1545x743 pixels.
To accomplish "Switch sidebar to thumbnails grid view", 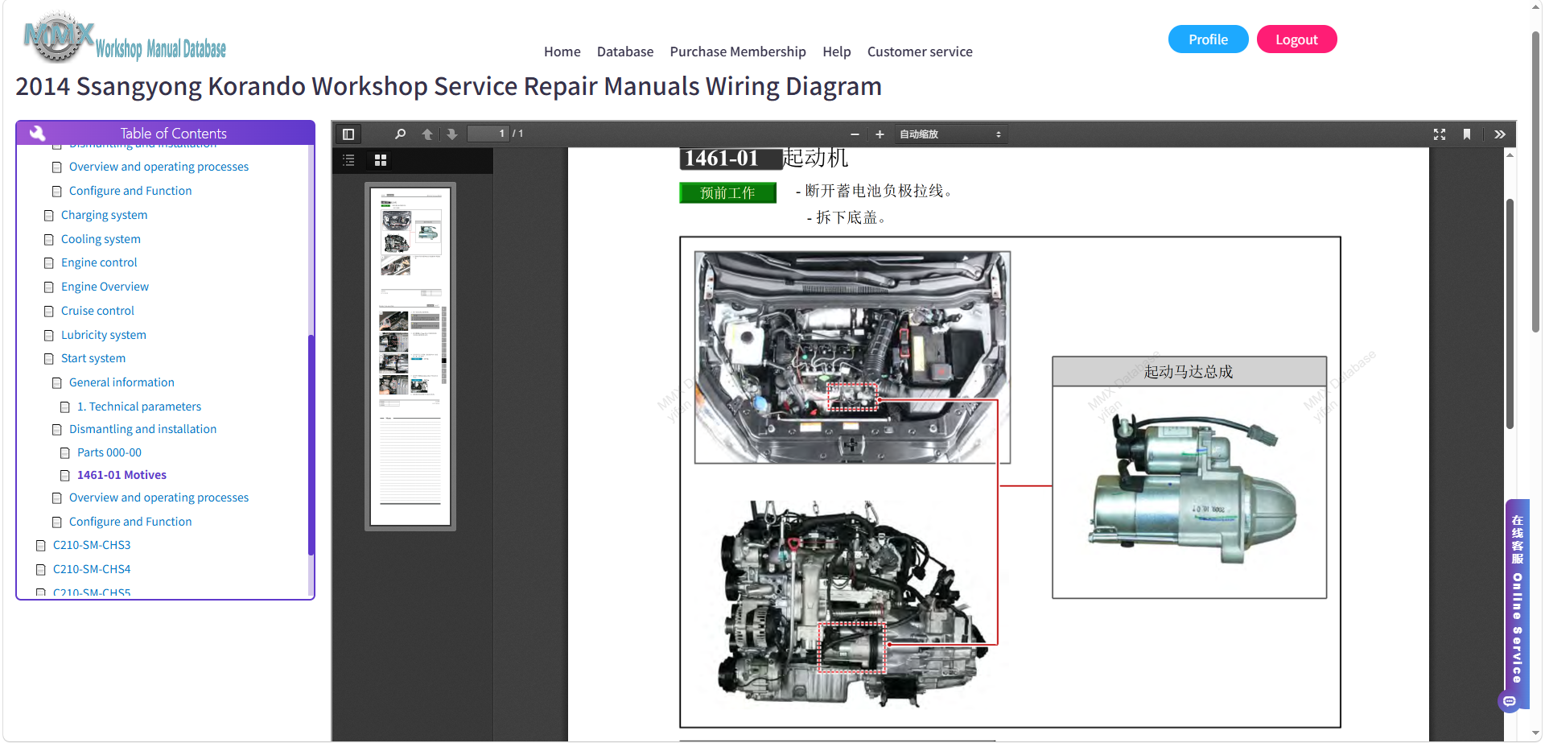I will (x=381, y=160).
